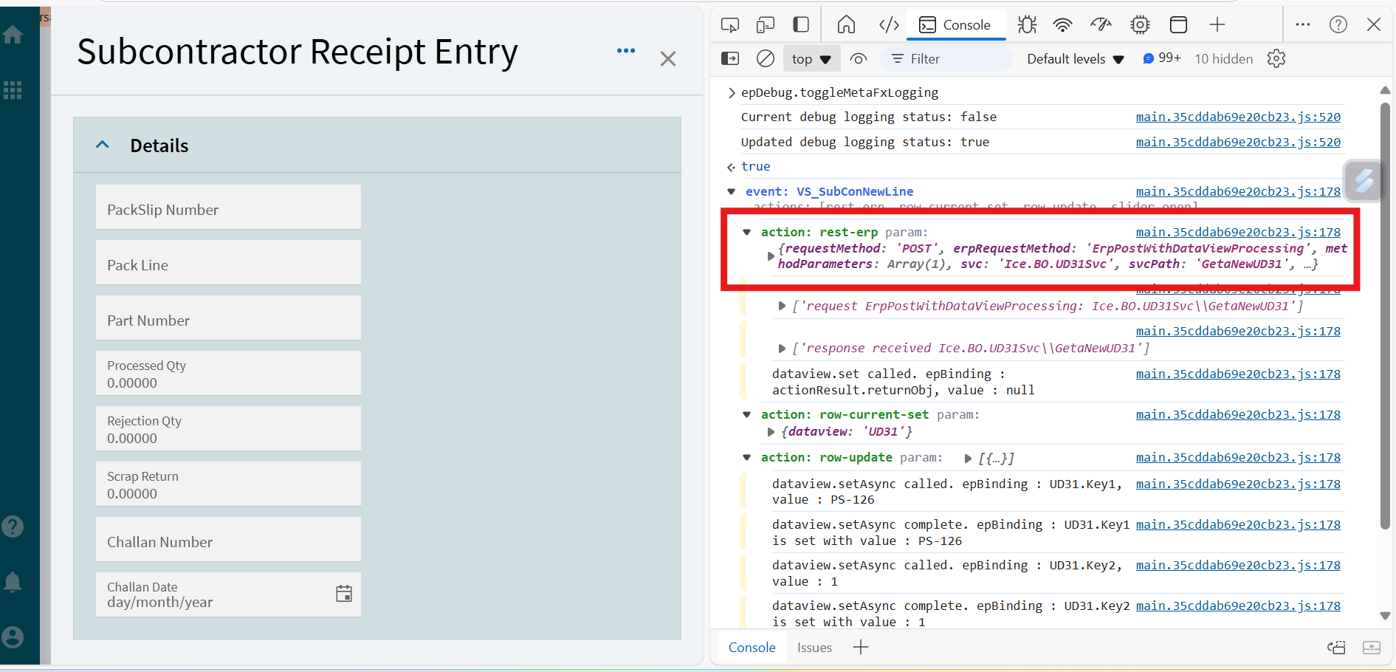Image resolution: width=1396 pixels, height=672 pixels.
Task: Open console settings gear
Action: click(1276, 58)
